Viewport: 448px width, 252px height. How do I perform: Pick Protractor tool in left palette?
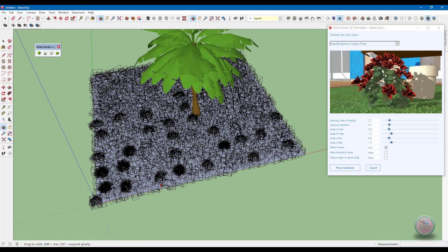(3, 113)
